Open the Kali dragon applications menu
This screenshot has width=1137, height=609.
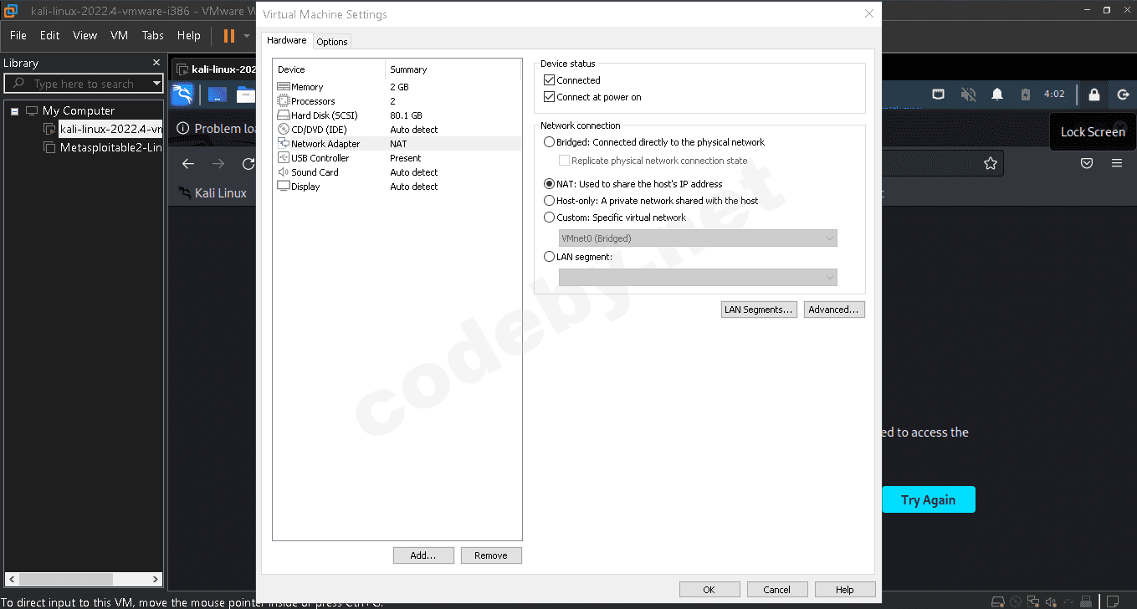click(x=182, y=95)
